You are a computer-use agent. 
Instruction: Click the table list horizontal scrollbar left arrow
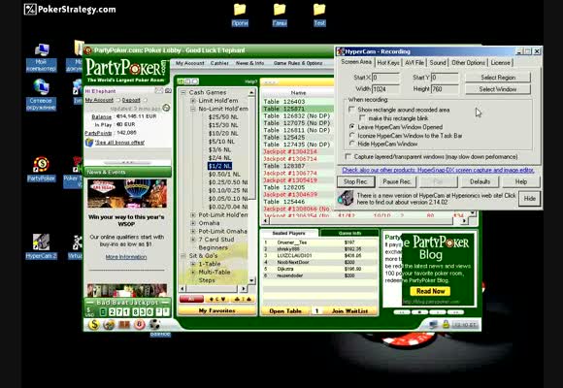click(266, 221)
